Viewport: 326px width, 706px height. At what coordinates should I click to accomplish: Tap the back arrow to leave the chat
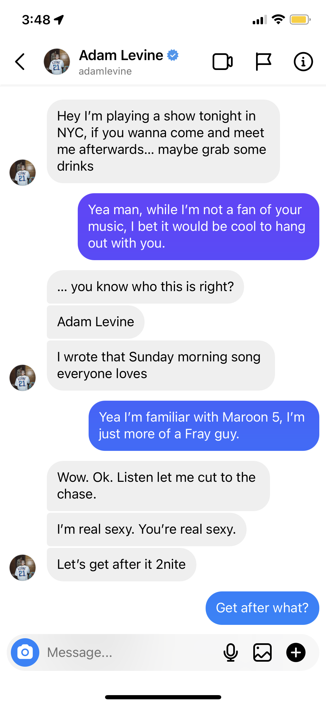click(x=20, y=62)
